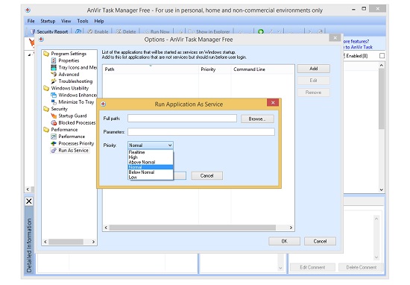Click the Priority column header
This screenshot has height=285, width=410.
pyautogui.click(x=215, y=69)
